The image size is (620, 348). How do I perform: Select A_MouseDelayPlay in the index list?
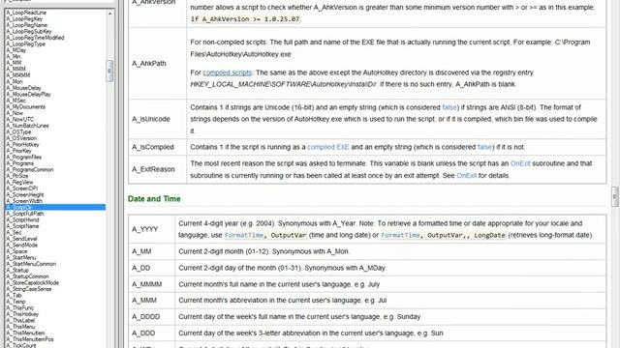[28, 95]
